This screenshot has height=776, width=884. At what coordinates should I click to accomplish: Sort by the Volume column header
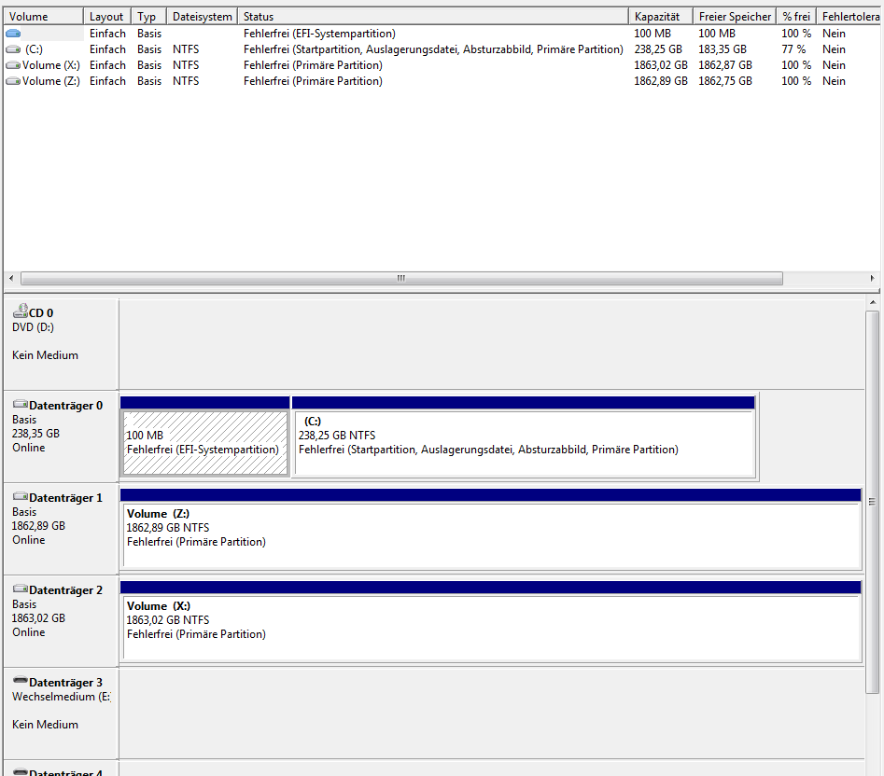click(x=44, y=17)
